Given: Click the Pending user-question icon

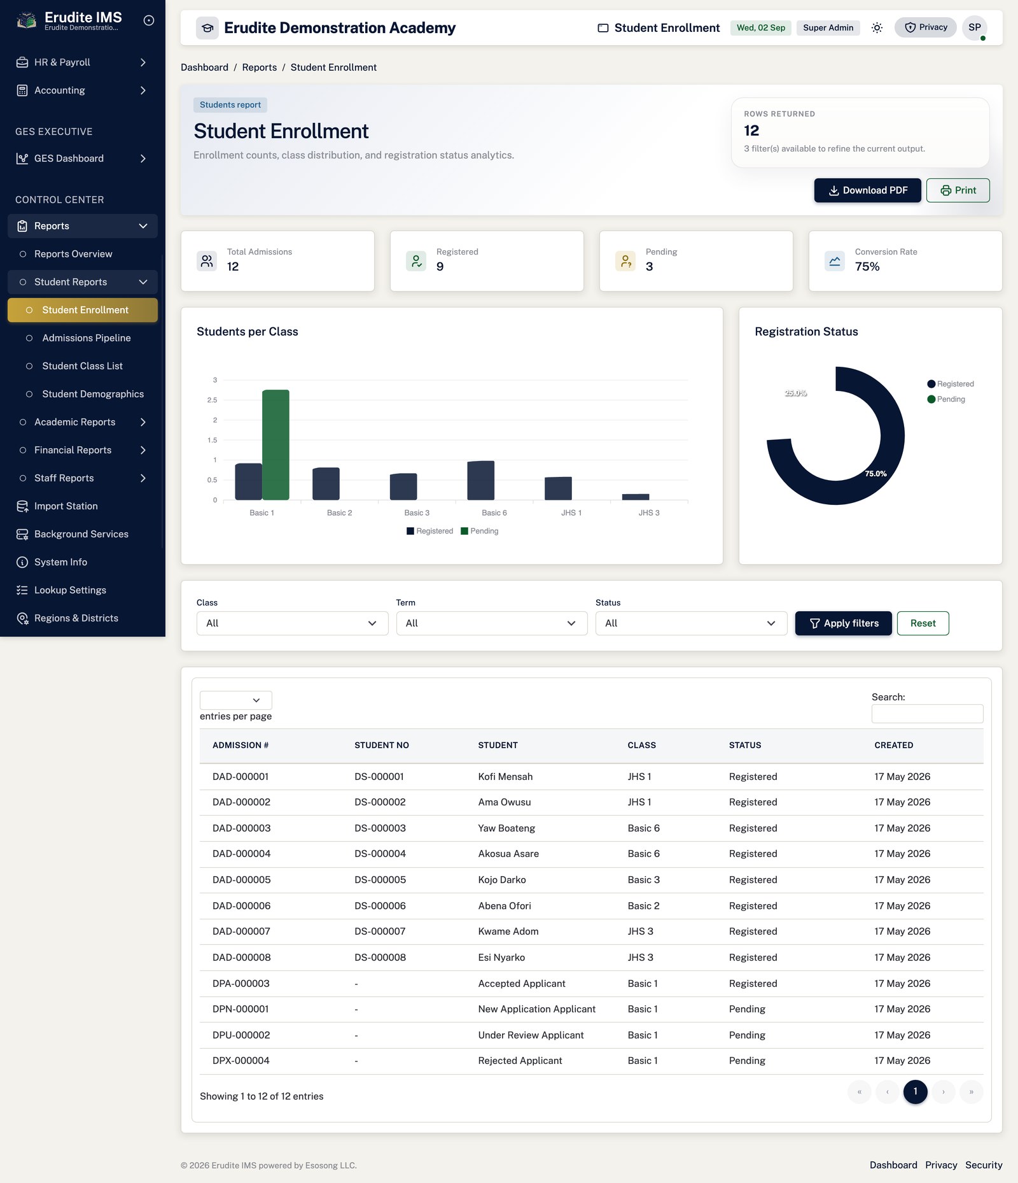Looking at the screenshot, I should (x=625, y=261).
